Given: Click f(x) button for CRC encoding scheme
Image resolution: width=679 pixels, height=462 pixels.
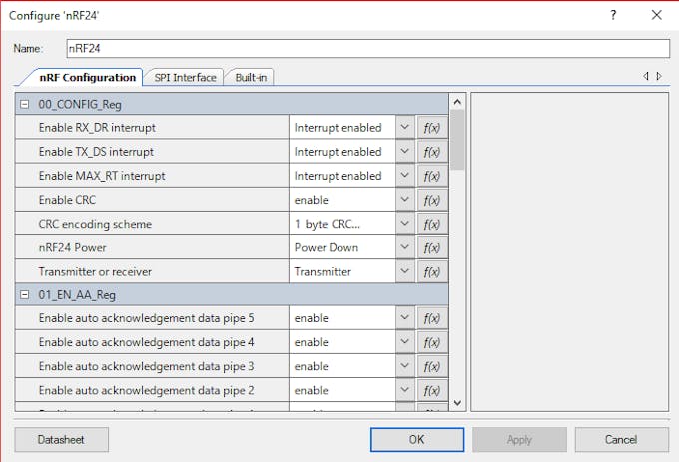Looking at the screenshot, I should [x=432, y=224].
